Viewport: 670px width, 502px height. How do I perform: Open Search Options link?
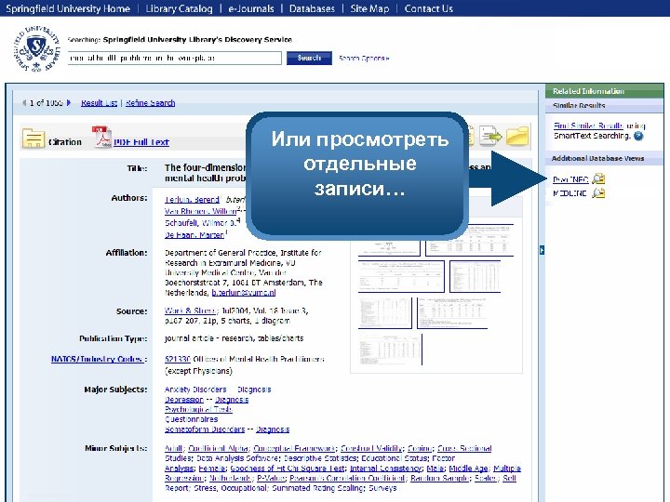pos(364,58)
